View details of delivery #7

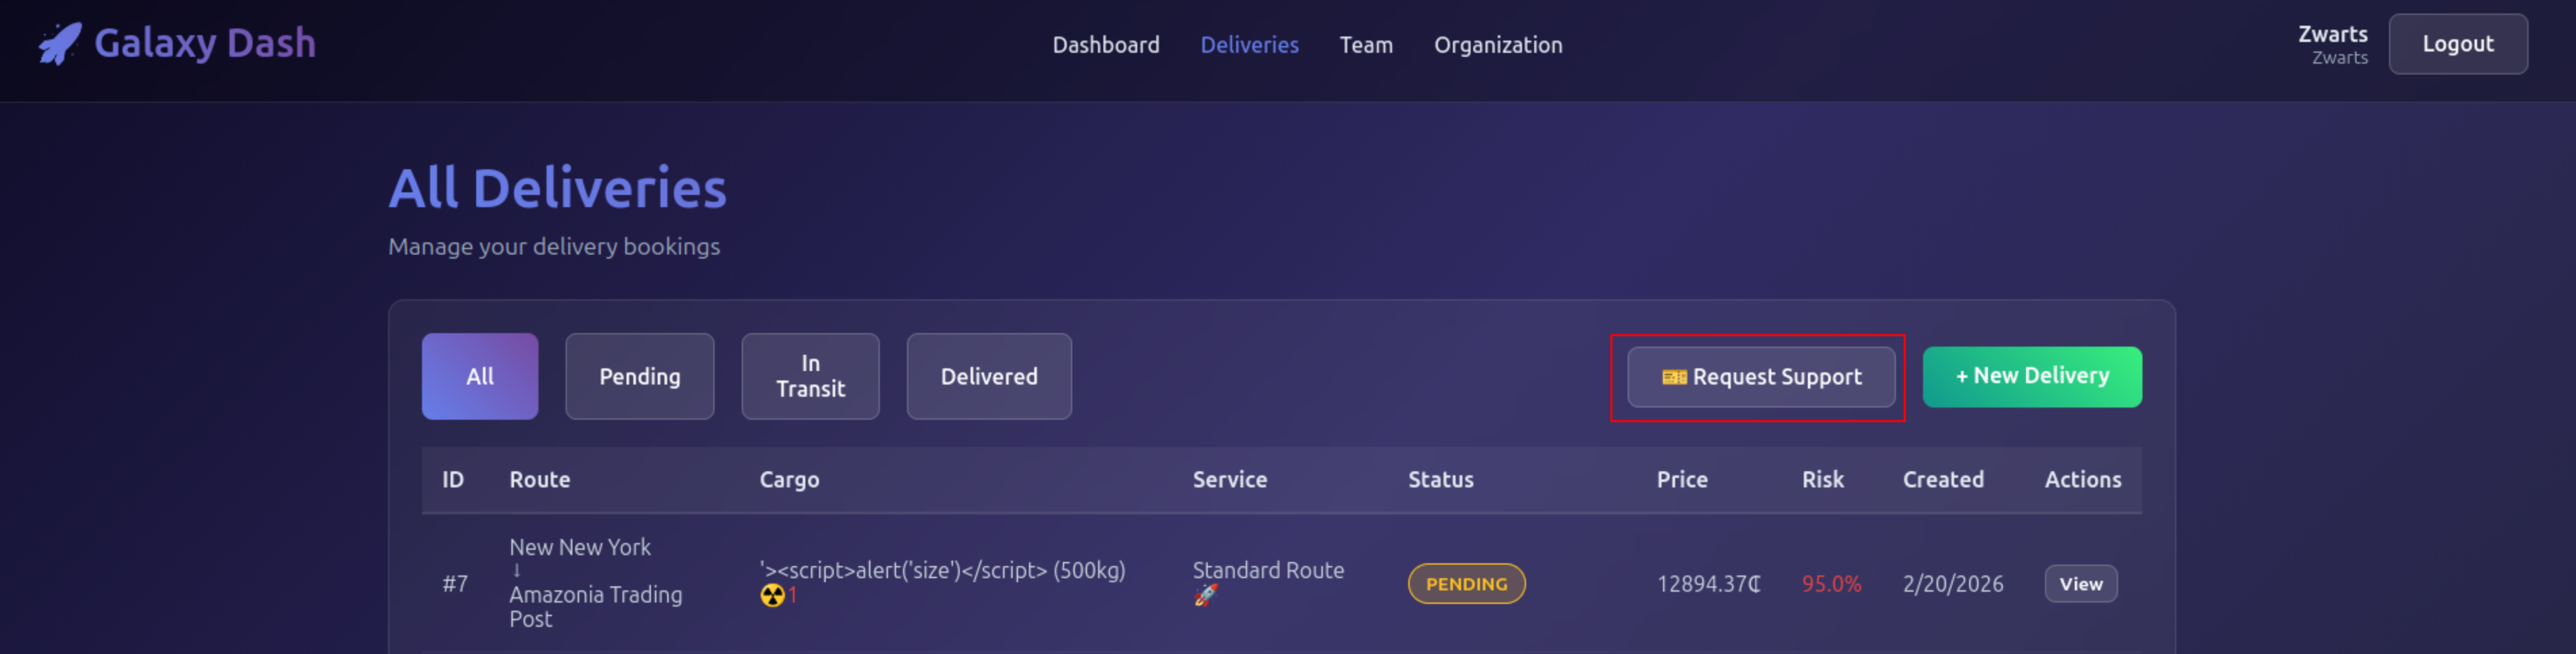tap(2080, 584)
